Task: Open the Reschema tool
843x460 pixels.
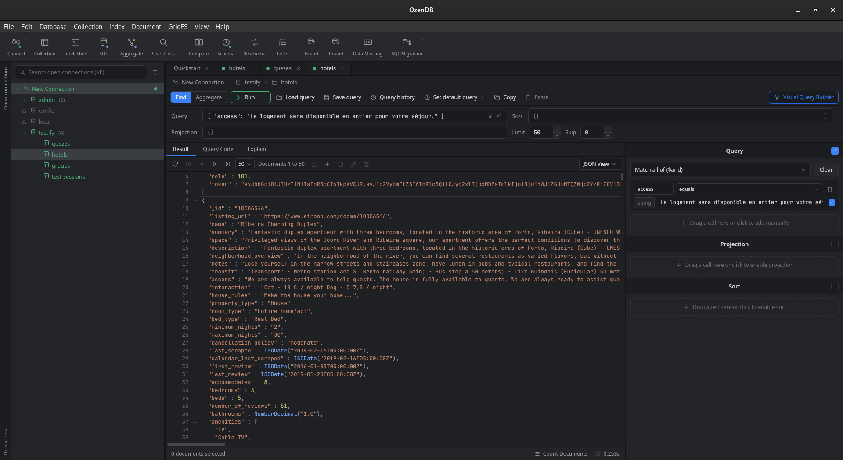Action: (x=255, y=47)
